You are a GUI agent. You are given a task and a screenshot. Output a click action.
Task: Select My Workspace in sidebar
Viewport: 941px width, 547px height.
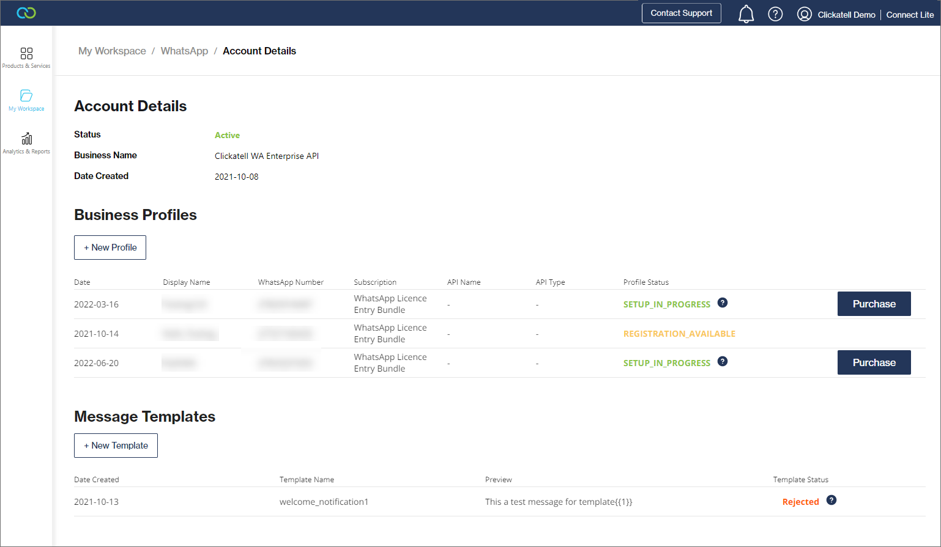click(x=26, y=100)
